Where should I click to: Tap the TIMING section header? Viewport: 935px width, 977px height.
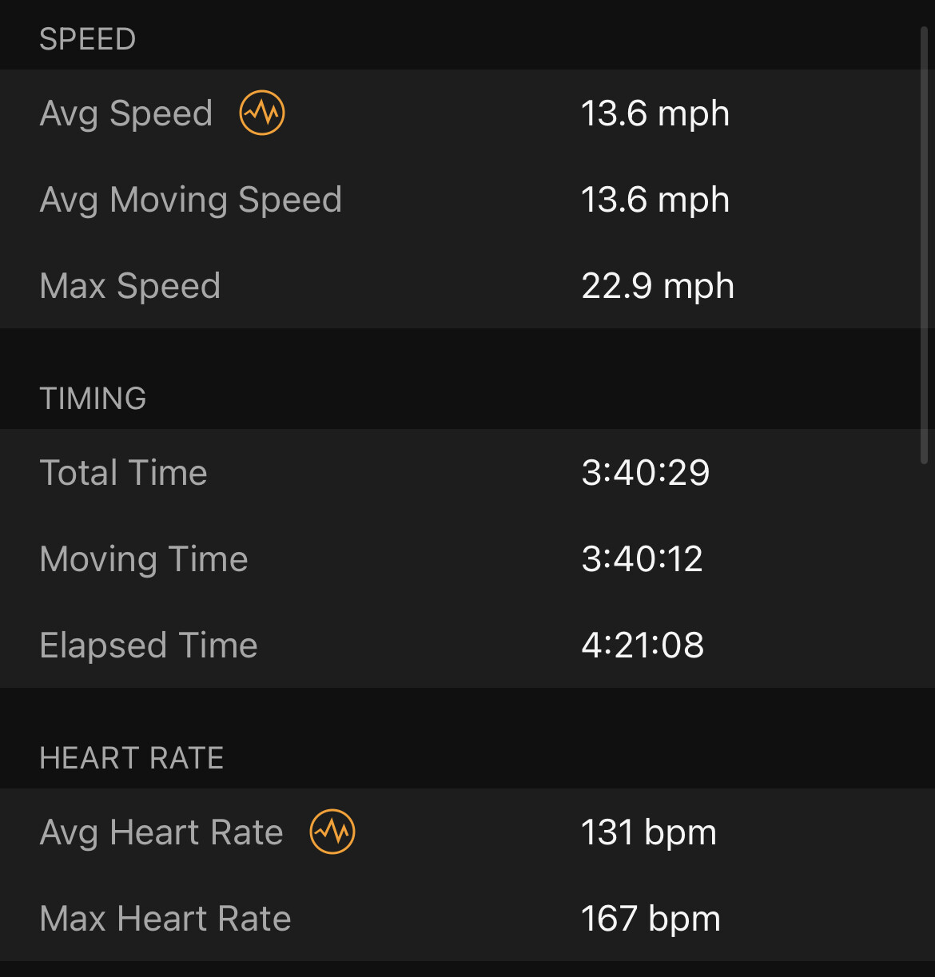(x=93, y=399)
